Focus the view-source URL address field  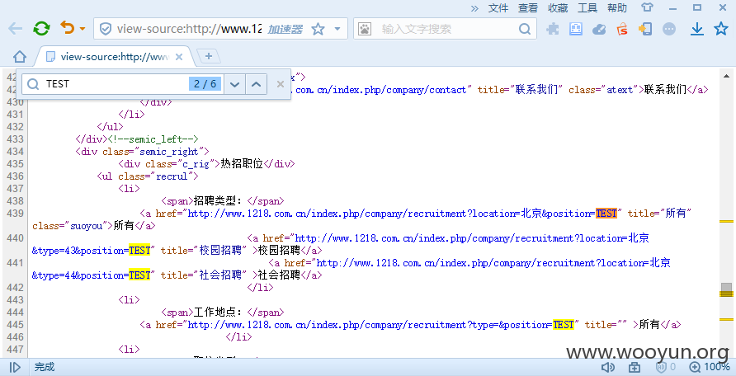(189, 30)
